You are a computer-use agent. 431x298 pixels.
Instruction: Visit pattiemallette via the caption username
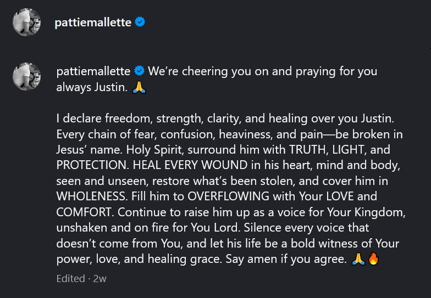(x=93, y=71)
